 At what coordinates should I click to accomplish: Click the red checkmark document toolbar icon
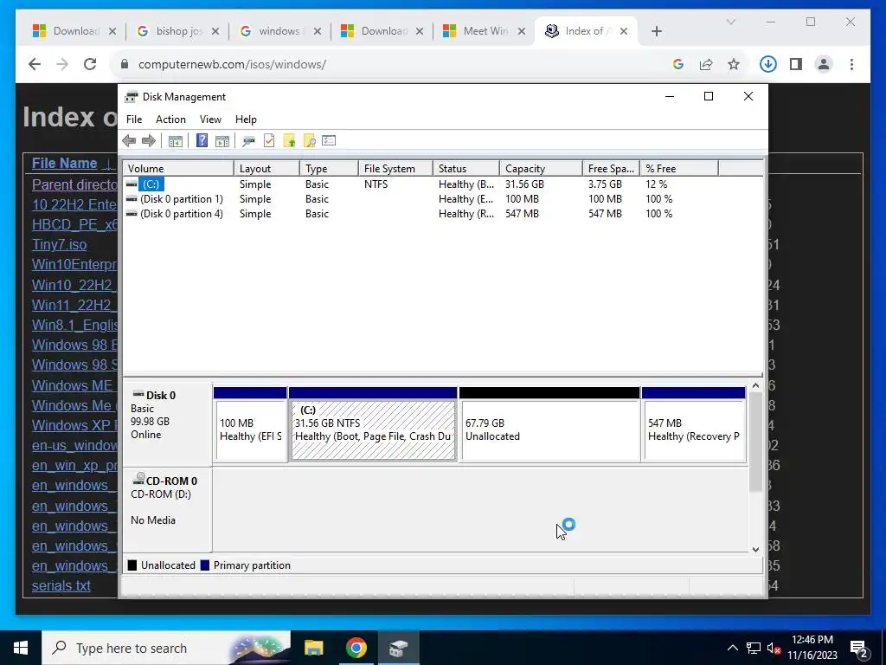(269, 141)
